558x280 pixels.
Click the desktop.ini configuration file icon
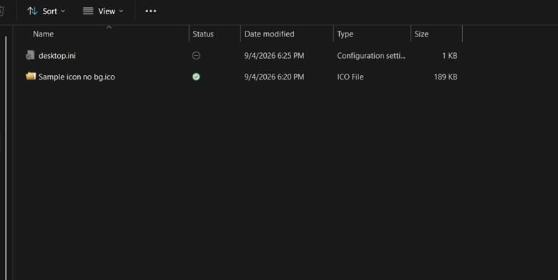30,55
